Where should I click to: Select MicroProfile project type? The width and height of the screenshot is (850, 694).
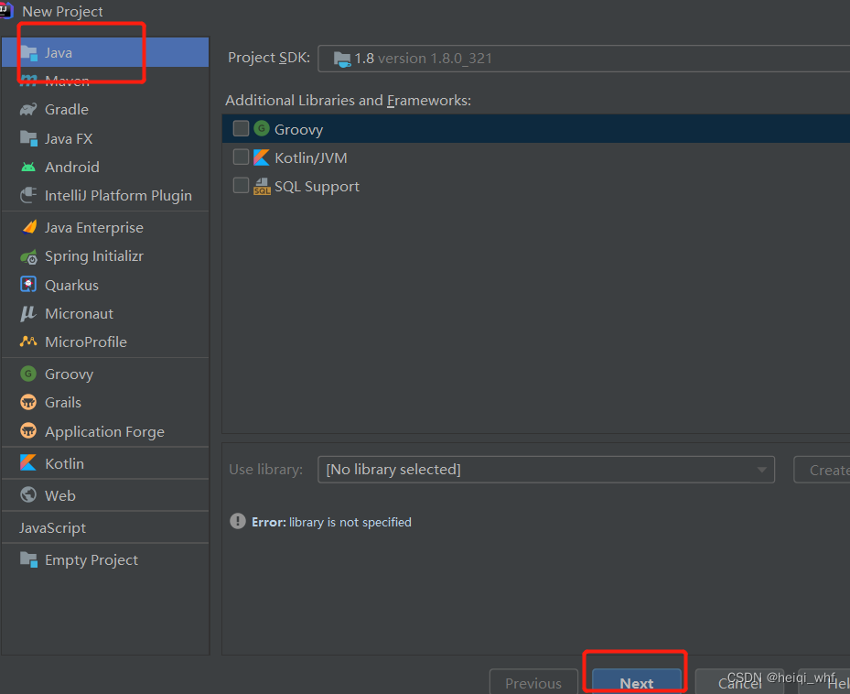(x=105, y=342)
